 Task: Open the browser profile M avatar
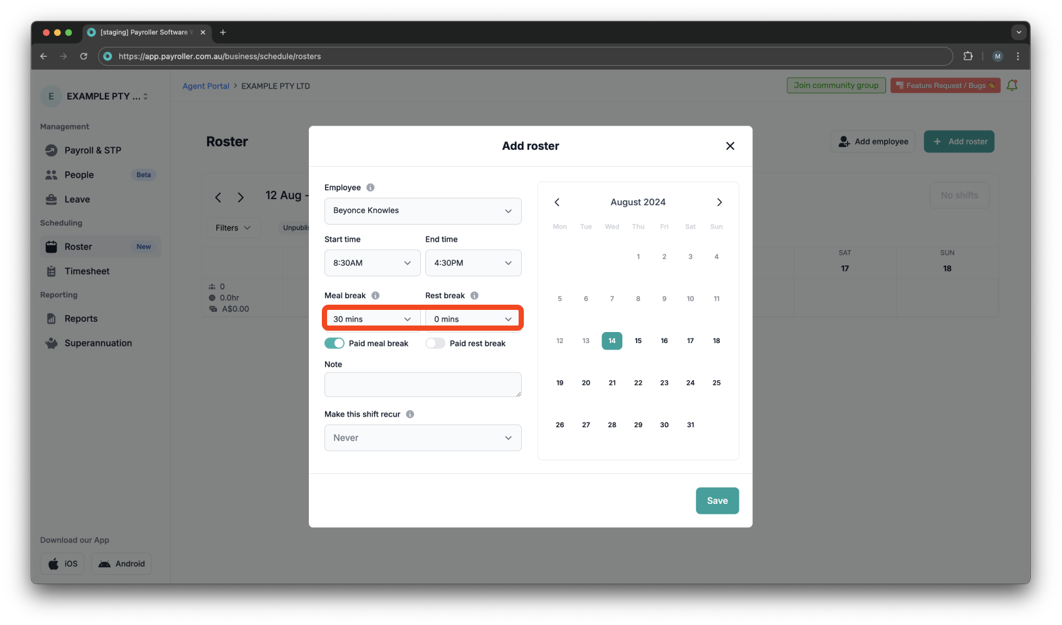coord(997,56)
